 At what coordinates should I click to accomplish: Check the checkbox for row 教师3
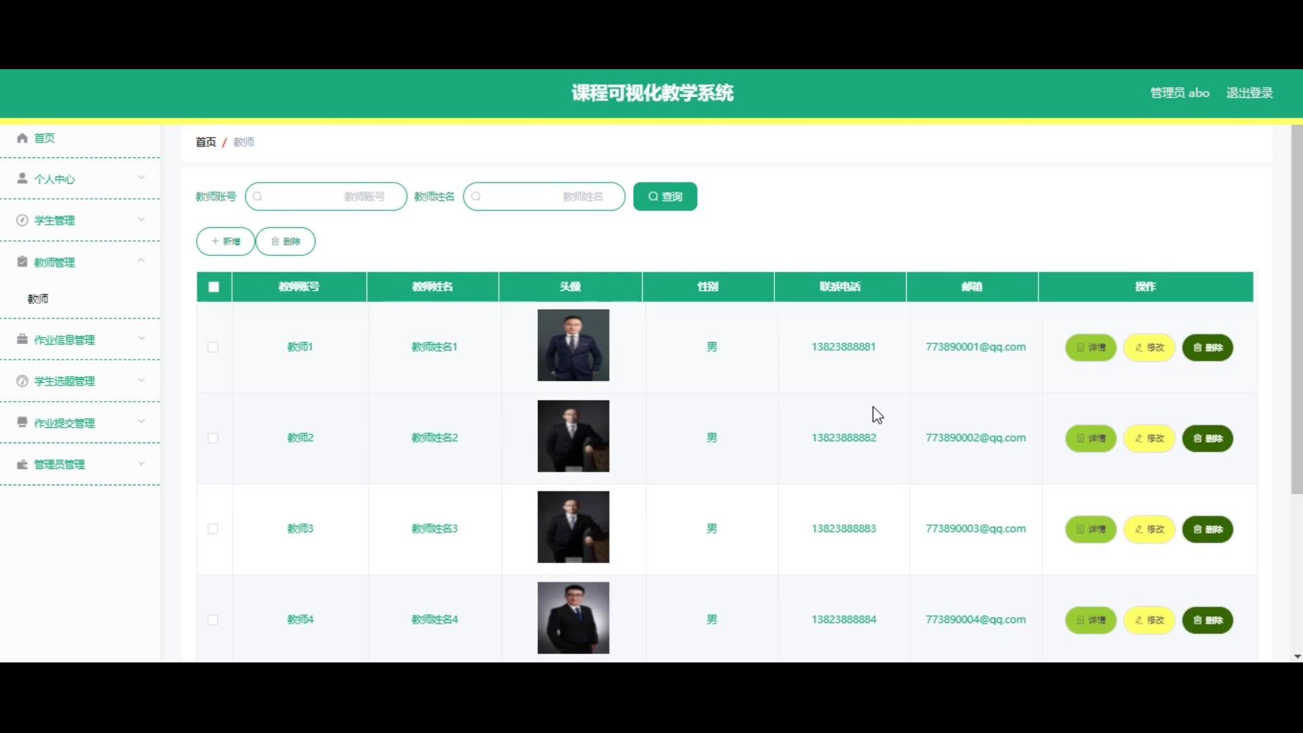coord(213,529)
